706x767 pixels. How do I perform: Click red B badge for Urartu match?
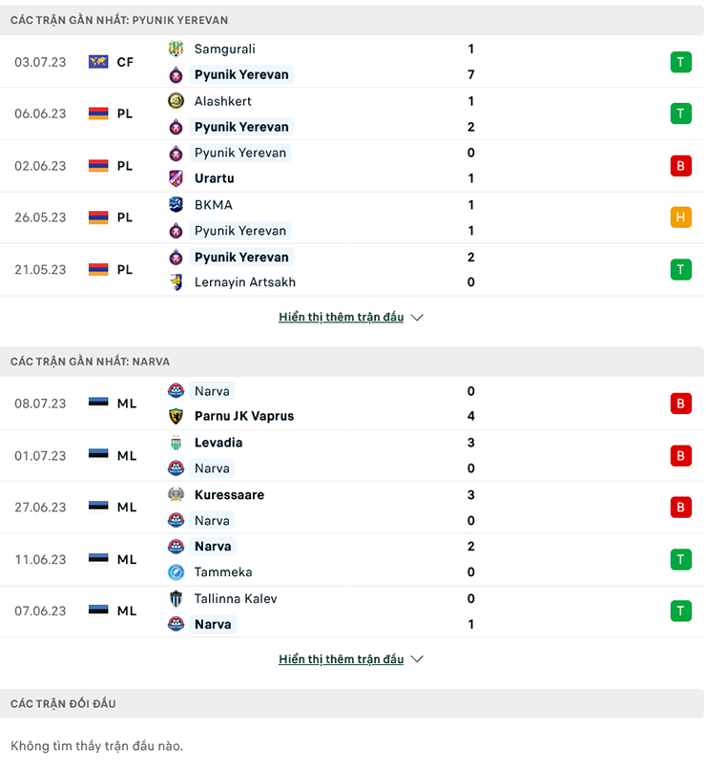coord(680,166)
